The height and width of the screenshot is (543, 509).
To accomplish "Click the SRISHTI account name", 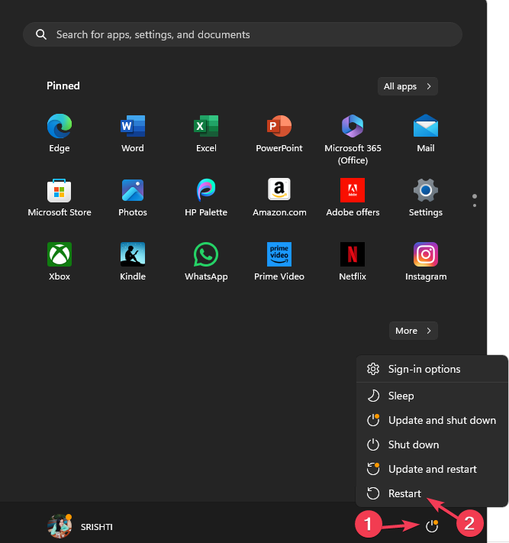I will tap(97, 527).
